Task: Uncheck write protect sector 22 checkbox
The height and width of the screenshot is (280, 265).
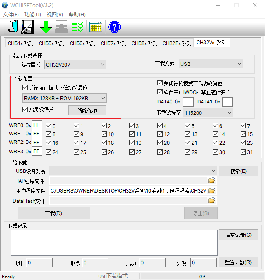Action: tap(215, 143)
